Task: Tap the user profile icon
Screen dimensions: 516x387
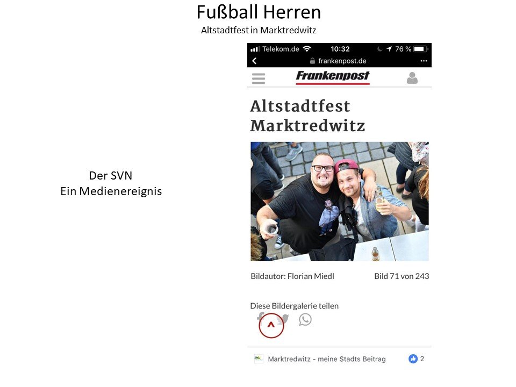Action: click(412, 78)
